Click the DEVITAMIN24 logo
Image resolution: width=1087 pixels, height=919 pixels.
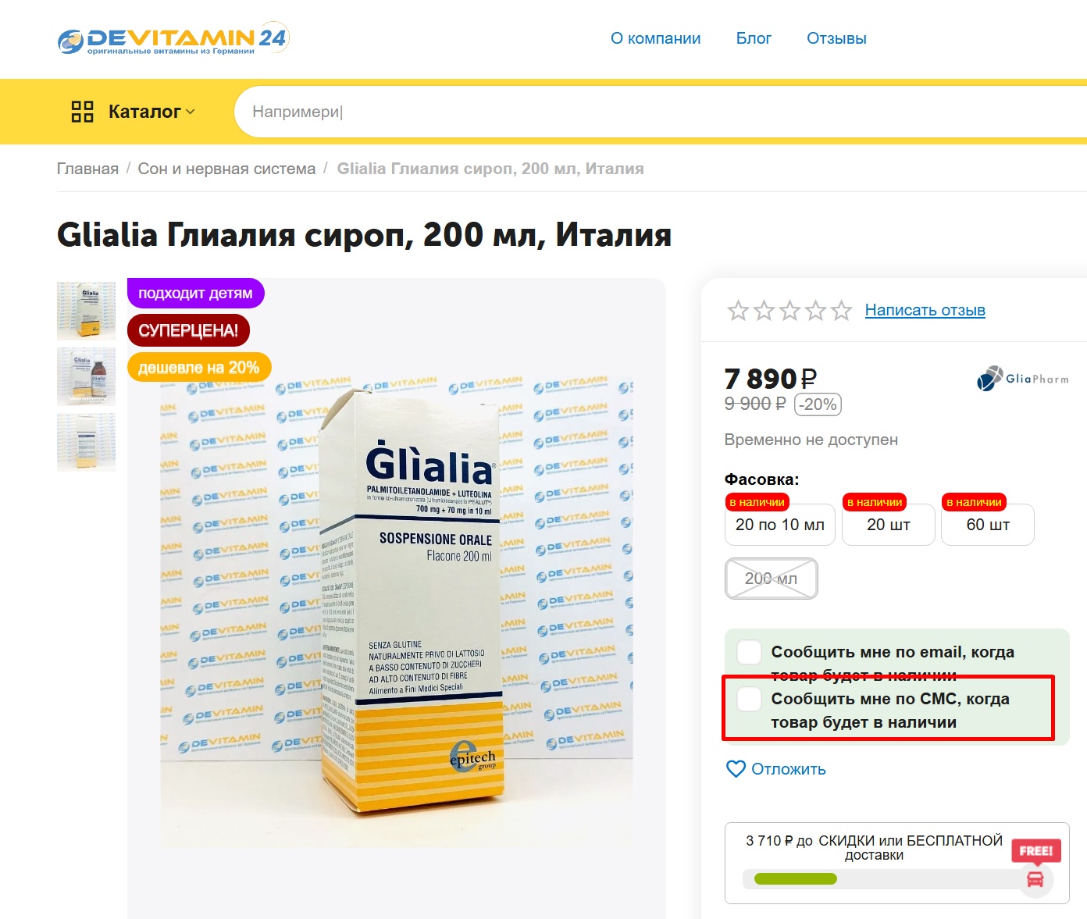pos(173,39)
